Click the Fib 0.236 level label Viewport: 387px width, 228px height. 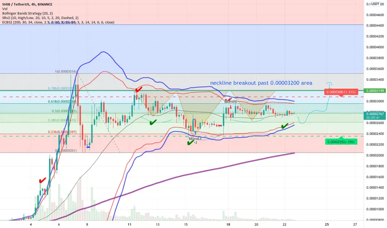(62, 132)
